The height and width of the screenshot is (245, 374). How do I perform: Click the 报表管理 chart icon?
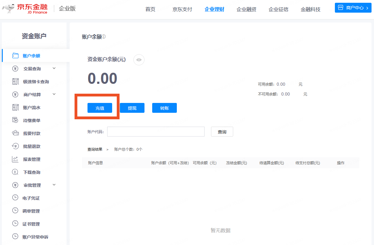15,159
